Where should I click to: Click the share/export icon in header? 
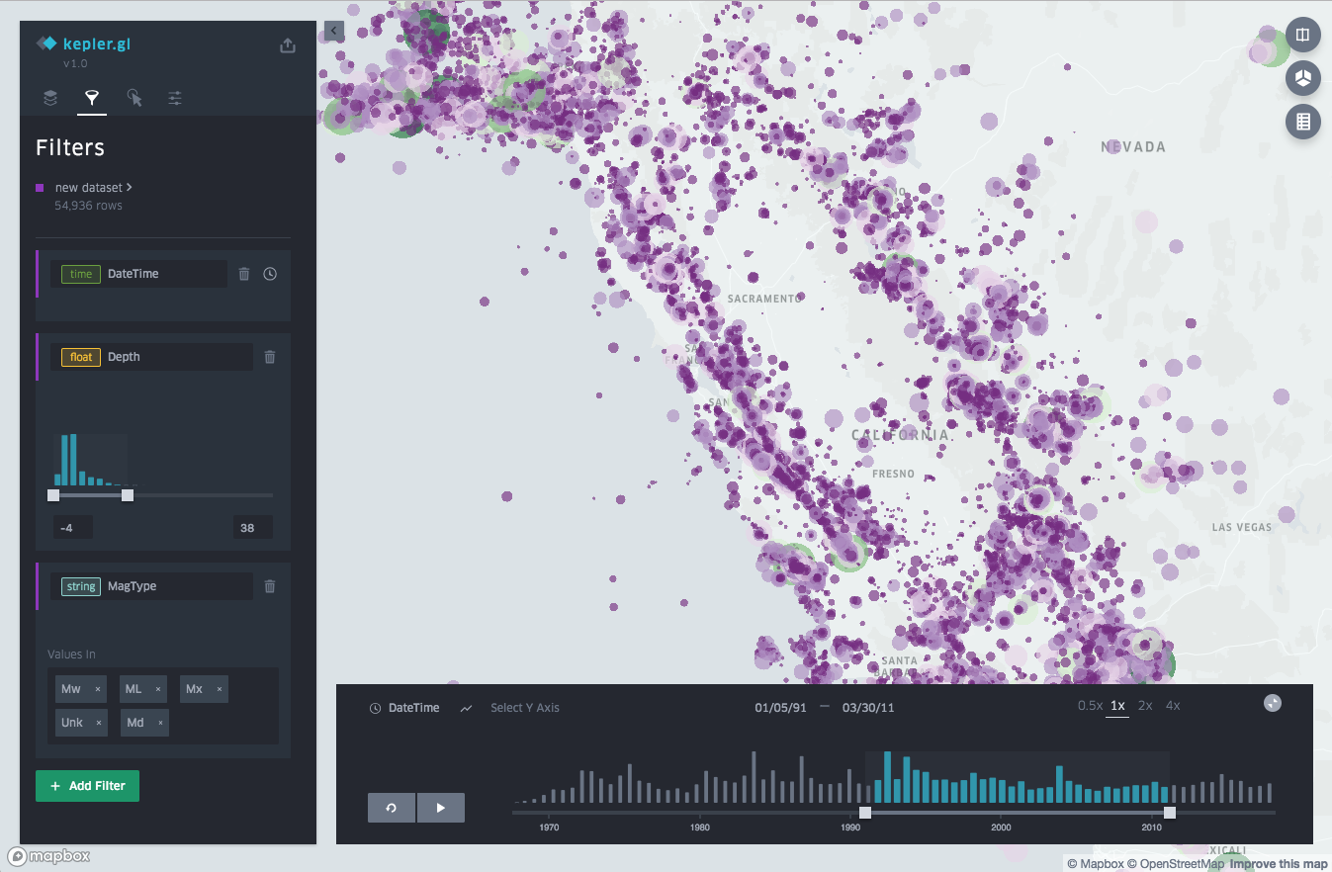coord(288,45)
